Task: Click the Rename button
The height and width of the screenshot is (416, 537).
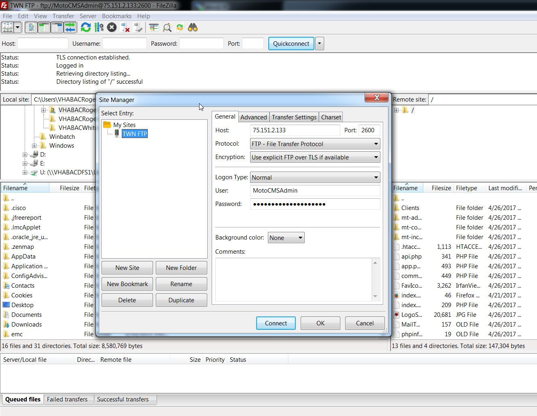Action: click(181, 284)
